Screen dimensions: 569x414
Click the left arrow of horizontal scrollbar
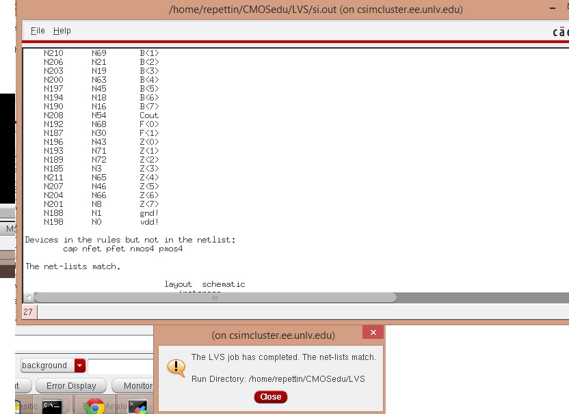coord(28,298)
